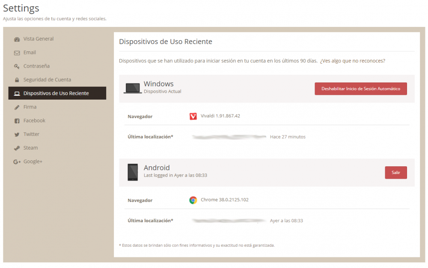Viewport: 428px width, 268px height.
Task: Click the Vista General dashboard icon
Action: coord(17,39)
